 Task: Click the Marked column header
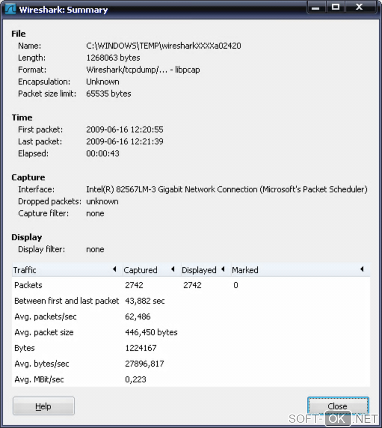tap(300, 270)
